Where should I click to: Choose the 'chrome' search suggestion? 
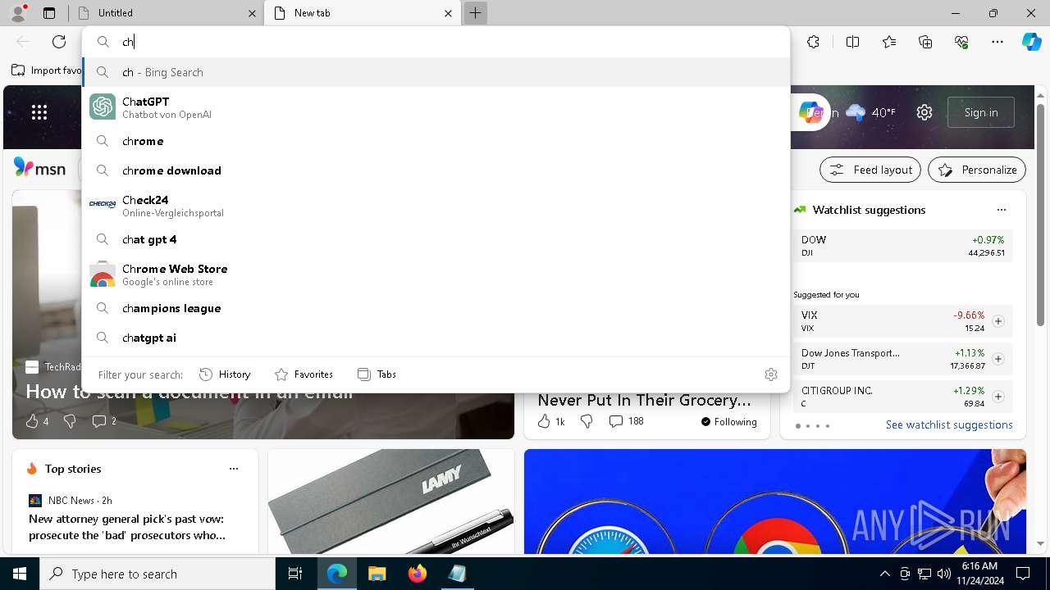[436, 141]
